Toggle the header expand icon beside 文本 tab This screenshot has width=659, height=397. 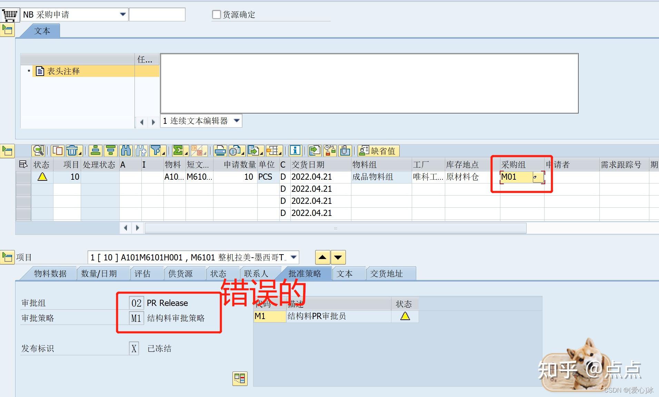(x=7, y=30)
